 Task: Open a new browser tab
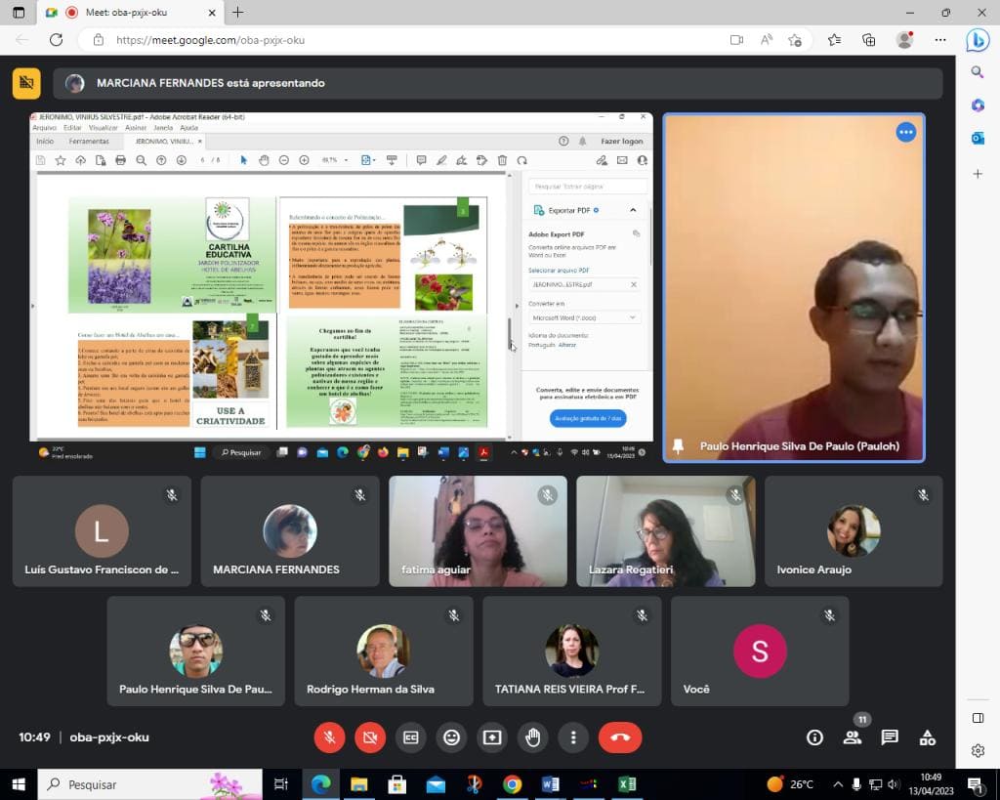pos(238,12)
